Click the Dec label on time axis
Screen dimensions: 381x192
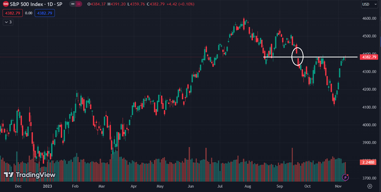click(18, 186)
